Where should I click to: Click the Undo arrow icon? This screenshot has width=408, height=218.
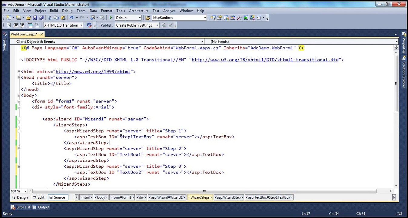(71, 18)
